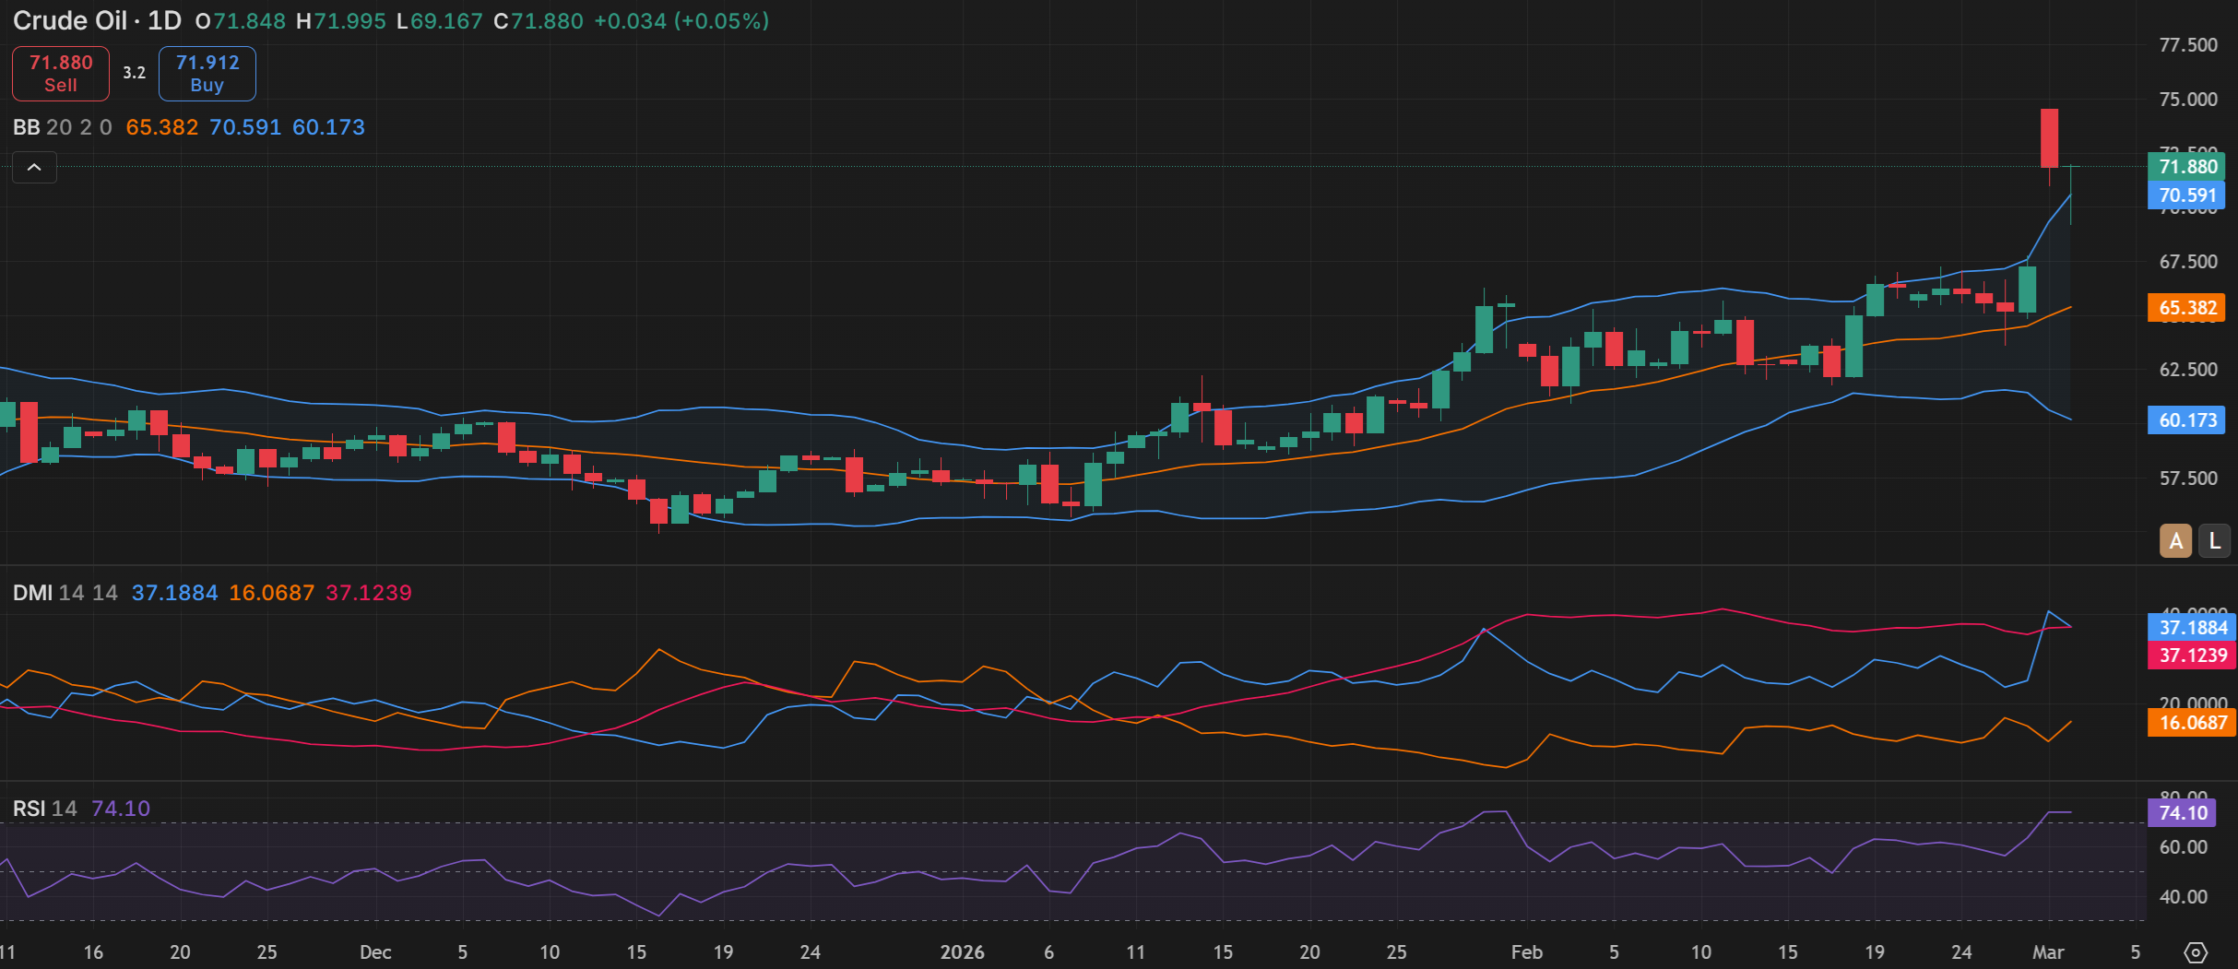2238x969 pixels.
Task: Select the RSI 14 indicator legend
Action: [44, 809]
